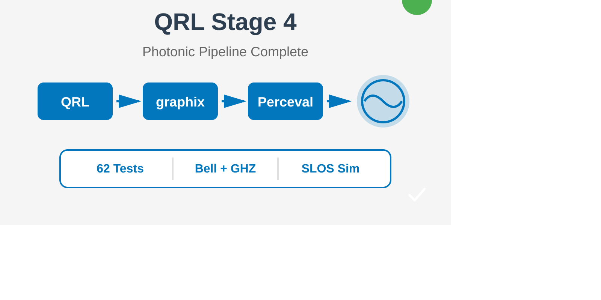Click the arrow after the Perceval box
This screenshot has width=601, height=300.
[x=339, y=101]
